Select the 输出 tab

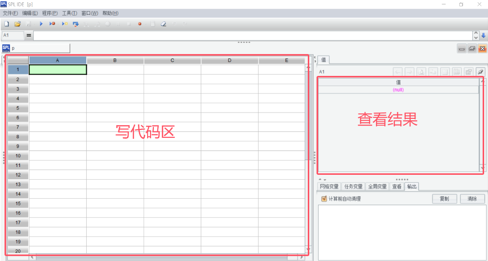[412, 186]
